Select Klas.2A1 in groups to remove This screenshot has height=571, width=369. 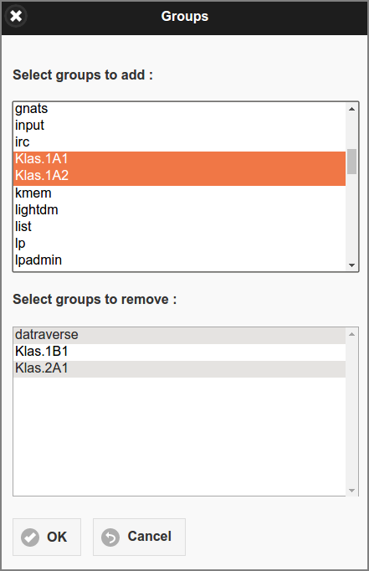pyautogui.click(x=179, y=368)
